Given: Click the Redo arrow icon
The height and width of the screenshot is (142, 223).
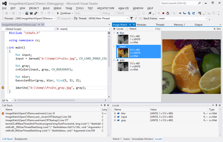Looking at the screenshot, I should tap(49, 13).
